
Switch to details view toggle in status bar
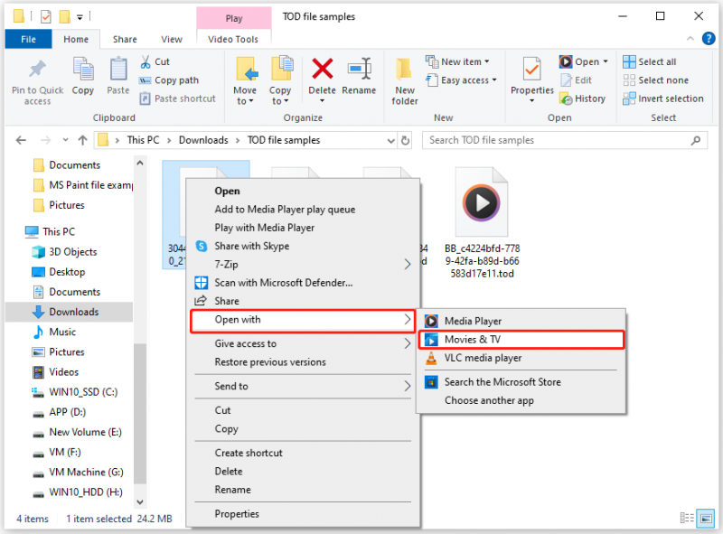(687, 519)
